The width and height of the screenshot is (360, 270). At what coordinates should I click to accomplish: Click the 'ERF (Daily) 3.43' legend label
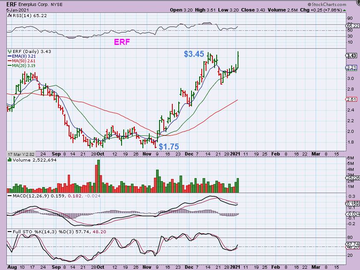[32, 51]
